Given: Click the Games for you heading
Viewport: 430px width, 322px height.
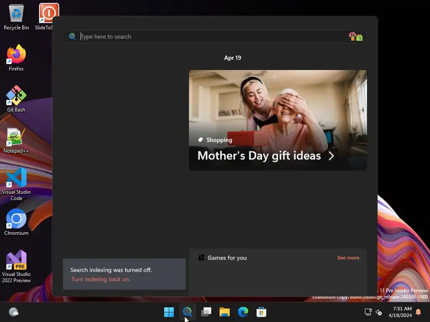Looking at the screenshot, I should (227, 258).
